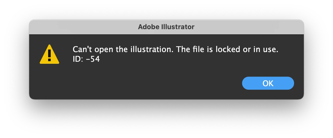Click the OK button
The image size is (333, 138).
[268, 83]
